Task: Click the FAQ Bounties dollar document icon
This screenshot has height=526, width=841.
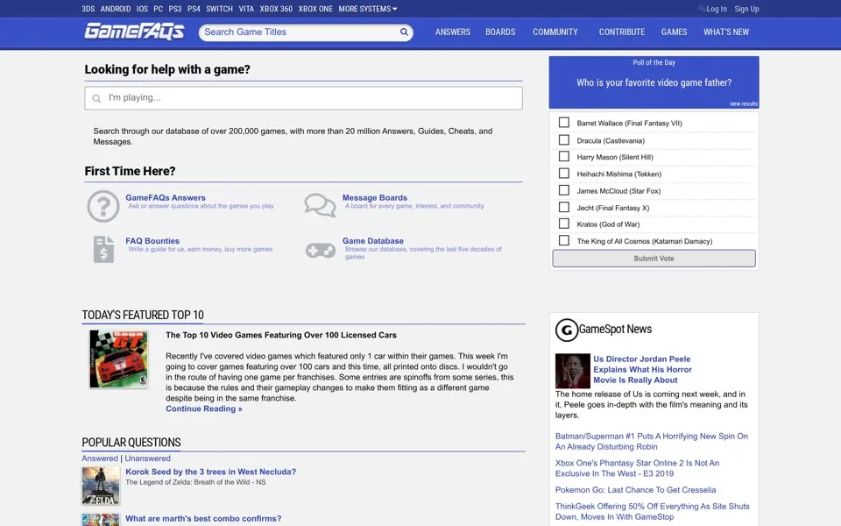Action: [103, 250]
